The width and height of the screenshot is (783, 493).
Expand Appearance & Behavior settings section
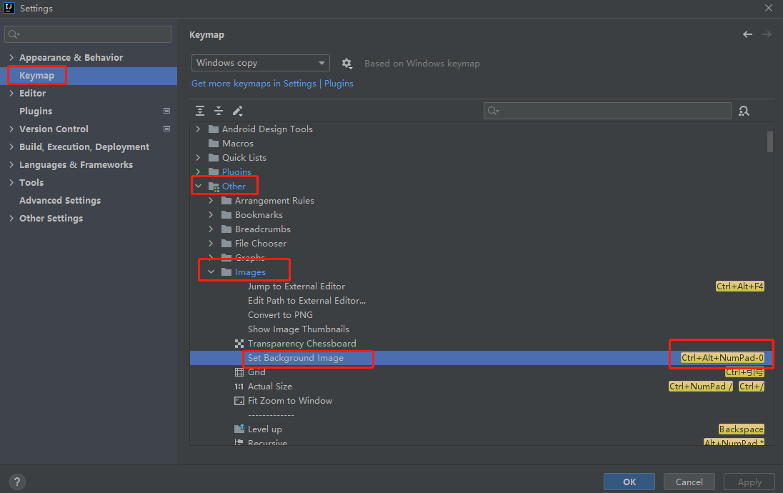coord(11,57)
